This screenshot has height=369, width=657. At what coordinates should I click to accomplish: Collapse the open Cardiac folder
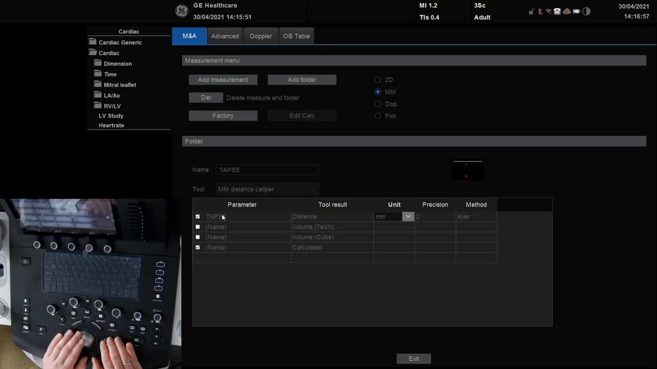[92, 53]
